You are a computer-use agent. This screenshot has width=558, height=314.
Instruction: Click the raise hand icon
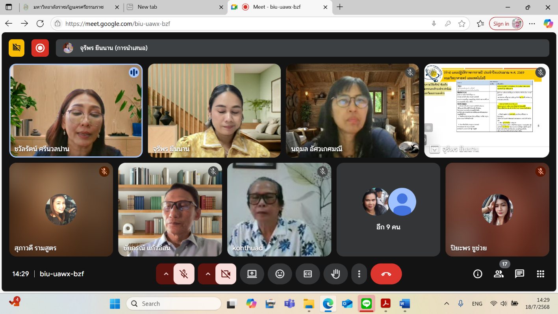pyautogui.click(x=336, y=274)
